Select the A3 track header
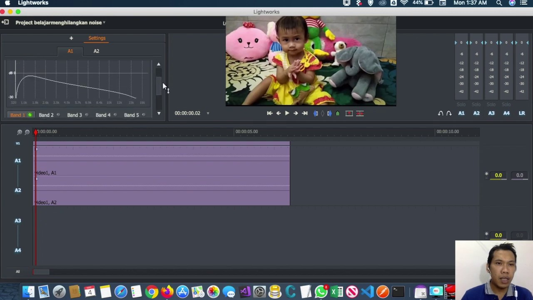 tap(17, 220)
